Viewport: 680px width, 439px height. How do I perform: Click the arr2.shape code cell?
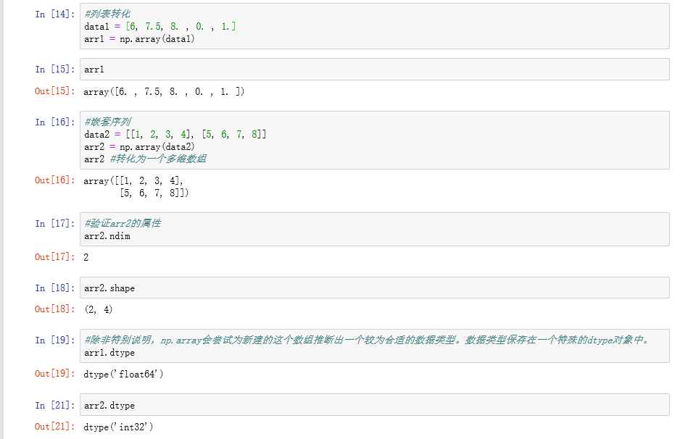coord(374,288)
